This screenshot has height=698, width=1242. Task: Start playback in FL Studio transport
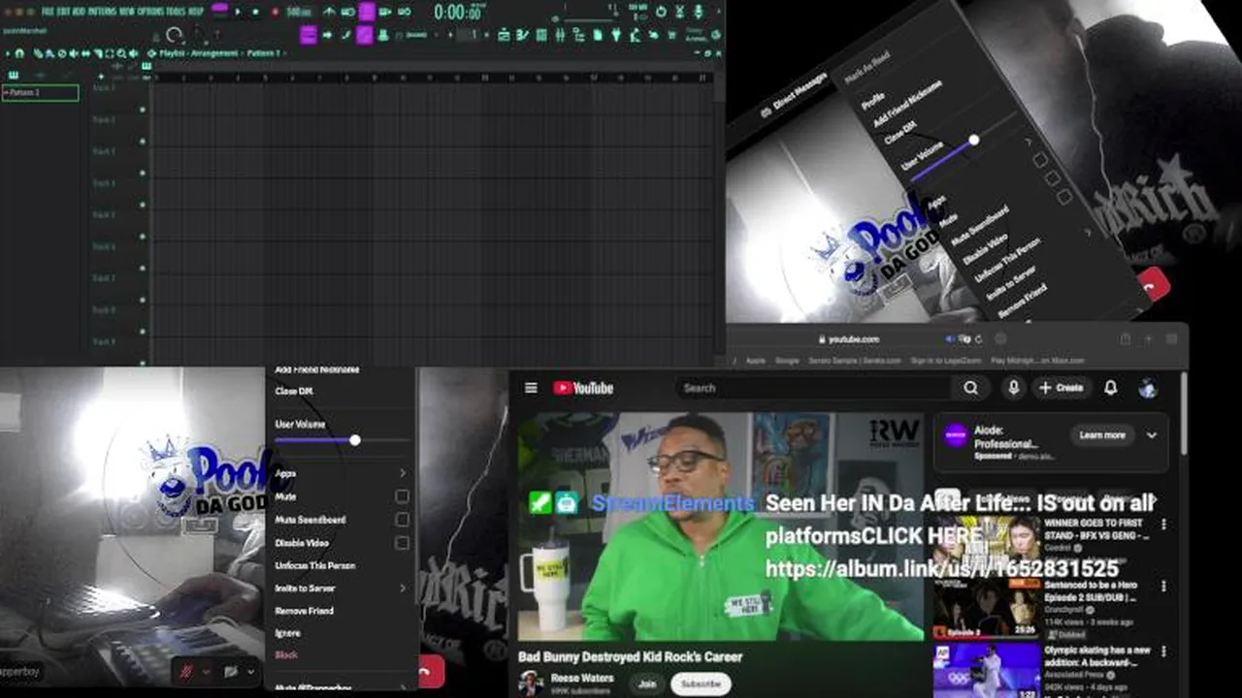(x=239, y=12)
